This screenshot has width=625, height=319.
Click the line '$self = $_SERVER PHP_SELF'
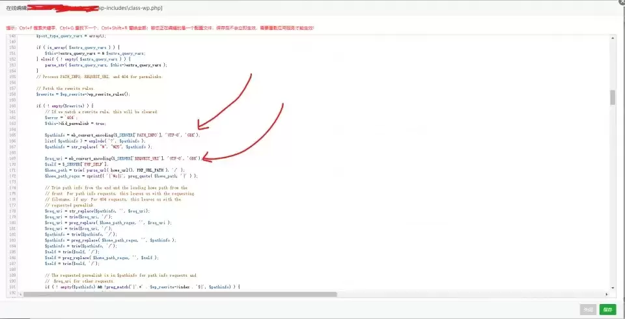pos(77,164)
